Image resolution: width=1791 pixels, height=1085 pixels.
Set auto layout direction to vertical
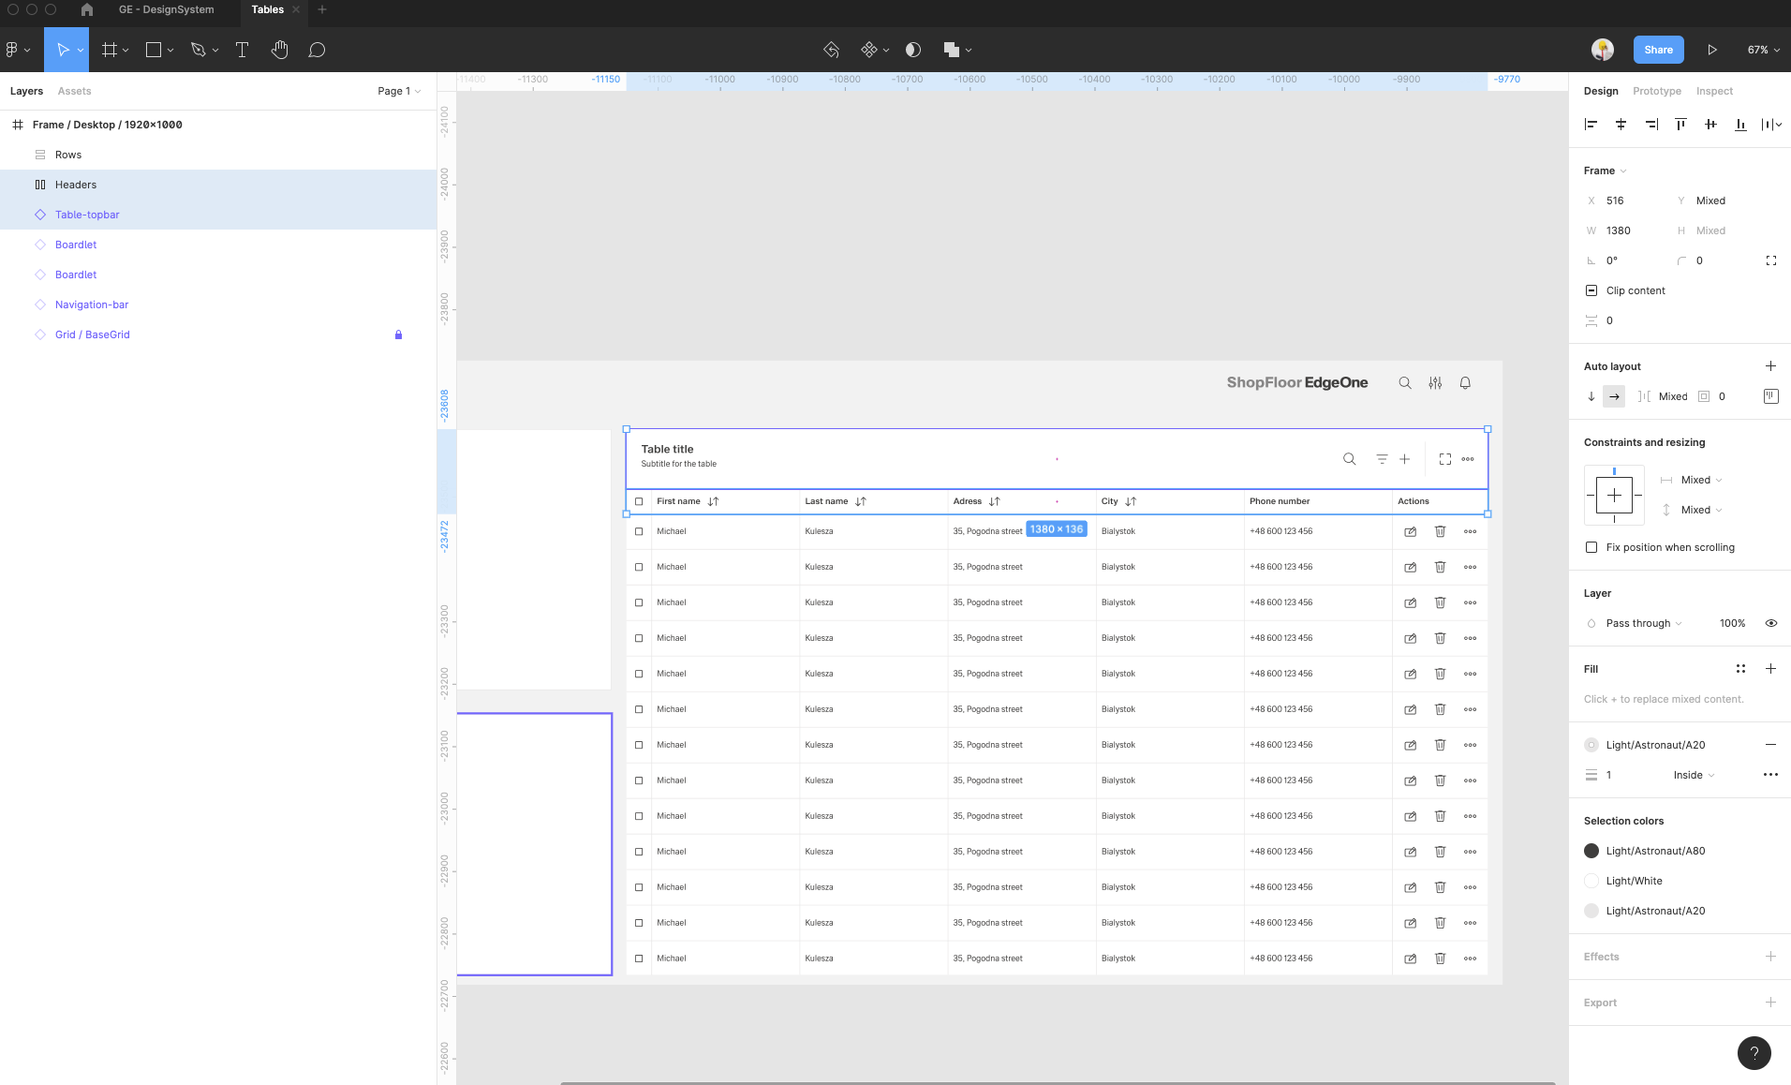pos(1591,396)
